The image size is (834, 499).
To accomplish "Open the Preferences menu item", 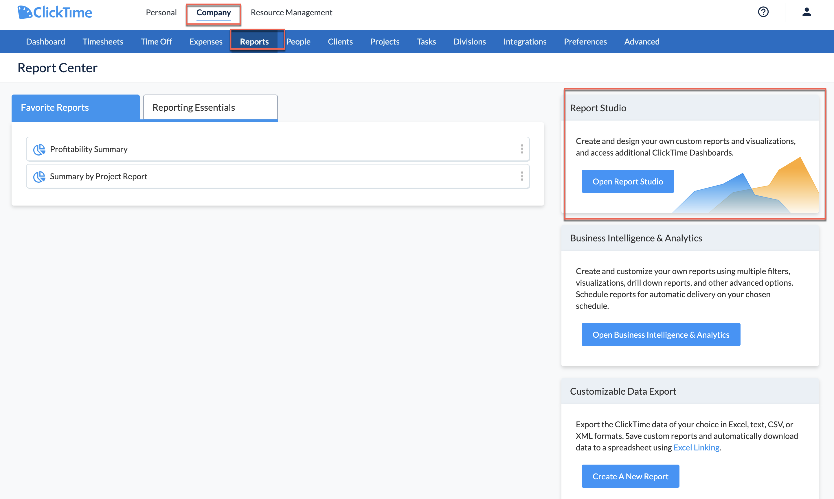I will coord(585,41).
